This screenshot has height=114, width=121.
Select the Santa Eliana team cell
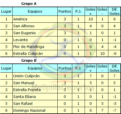[35, 97]
